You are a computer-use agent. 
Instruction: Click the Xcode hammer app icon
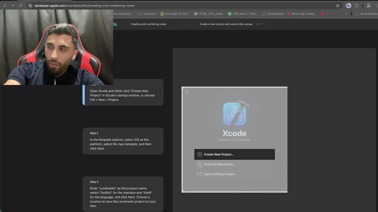point(235,113)
